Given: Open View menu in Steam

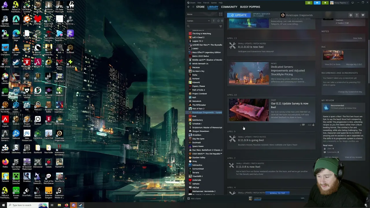Looking at the screenshot, I should [199, 3].
